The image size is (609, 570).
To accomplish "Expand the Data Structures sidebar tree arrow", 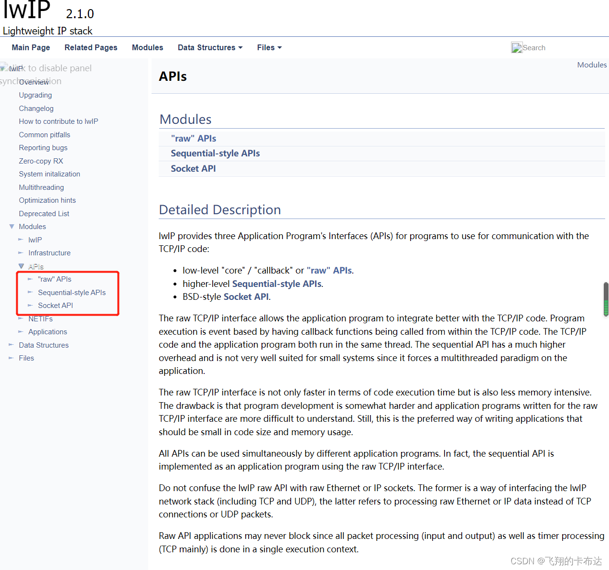I will 11,345.
